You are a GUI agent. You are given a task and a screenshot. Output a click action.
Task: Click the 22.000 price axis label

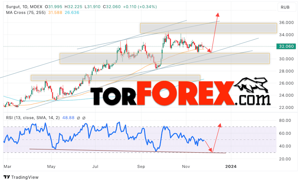(286, 108)
